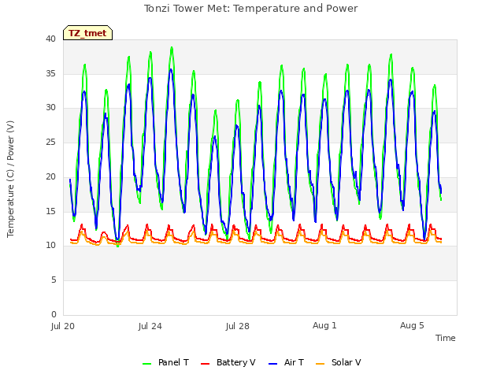Click the 0 y-axis tick label

pos(54,314)
